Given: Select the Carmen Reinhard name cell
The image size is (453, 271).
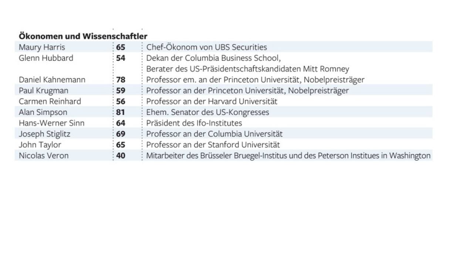Looking at the screenshot, I should (50, 101).
